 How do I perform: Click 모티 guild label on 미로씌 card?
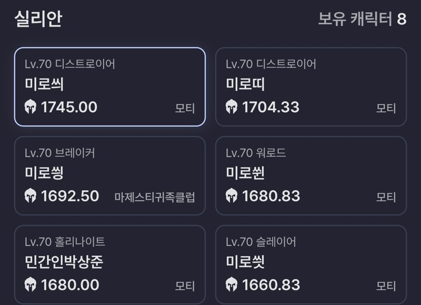click(185, 109)
